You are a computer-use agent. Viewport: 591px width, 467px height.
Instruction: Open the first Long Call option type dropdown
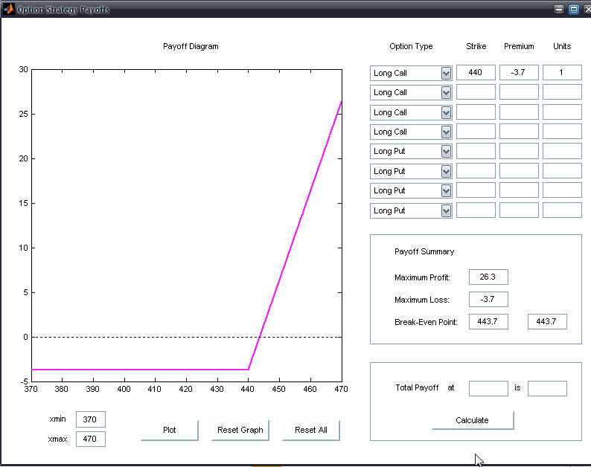411,73
